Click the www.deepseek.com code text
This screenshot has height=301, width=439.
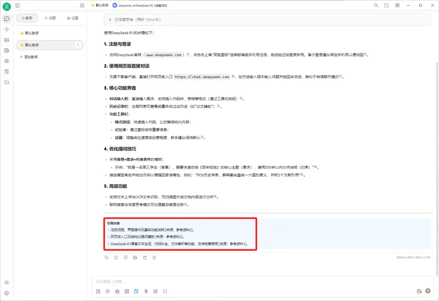coord(164,55)
